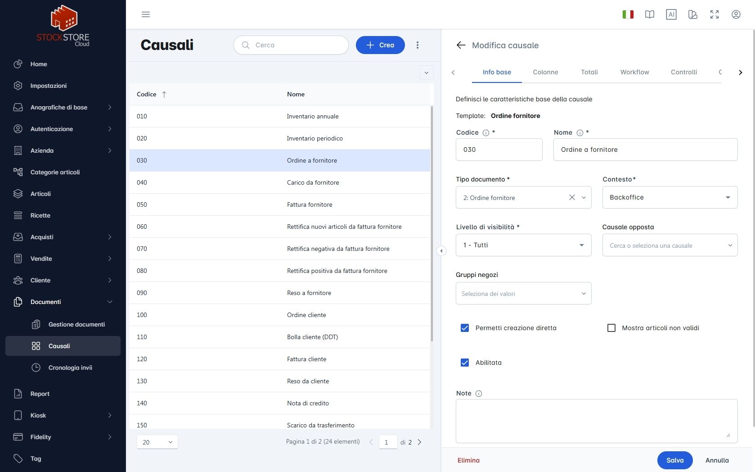
Task: Open the documentation book icon
Action: (650, 14)
